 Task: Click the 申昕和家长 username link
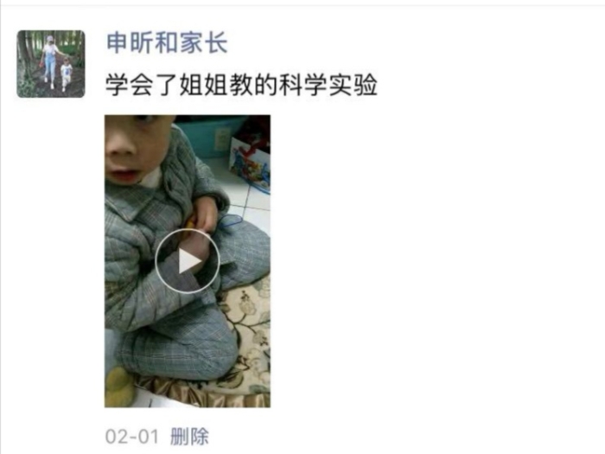(167, 42)
